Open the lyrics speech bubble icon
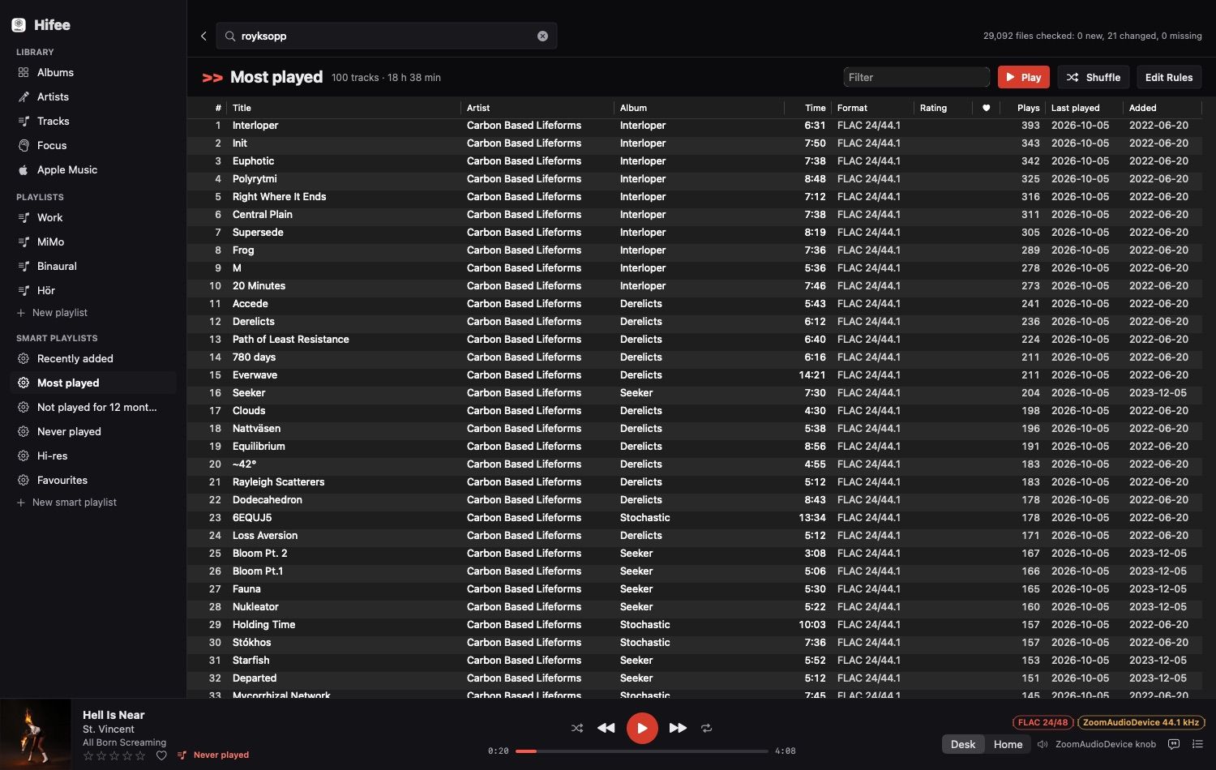This screenshot has height=770, width=1216. 1174,744
